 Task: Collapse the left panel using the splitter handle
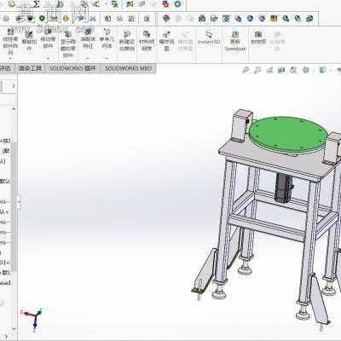19,202
